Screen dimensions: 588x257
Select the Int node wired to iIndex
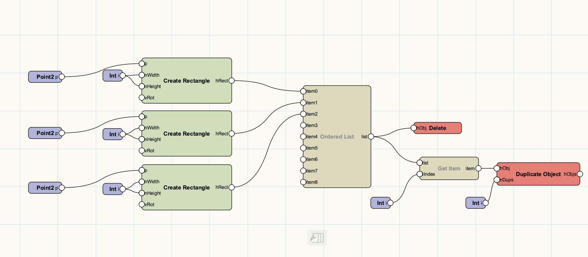[380, 203]
